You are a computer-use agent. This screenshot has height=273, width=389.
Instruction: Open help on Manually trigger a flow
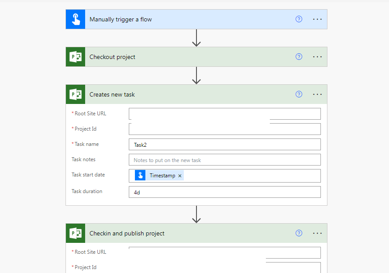pyautogui.click(x=299, y=19)
